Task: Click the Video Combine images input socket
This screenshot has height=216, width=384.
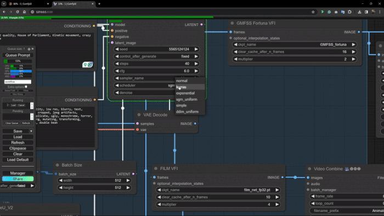Action: tap(308, 178)
